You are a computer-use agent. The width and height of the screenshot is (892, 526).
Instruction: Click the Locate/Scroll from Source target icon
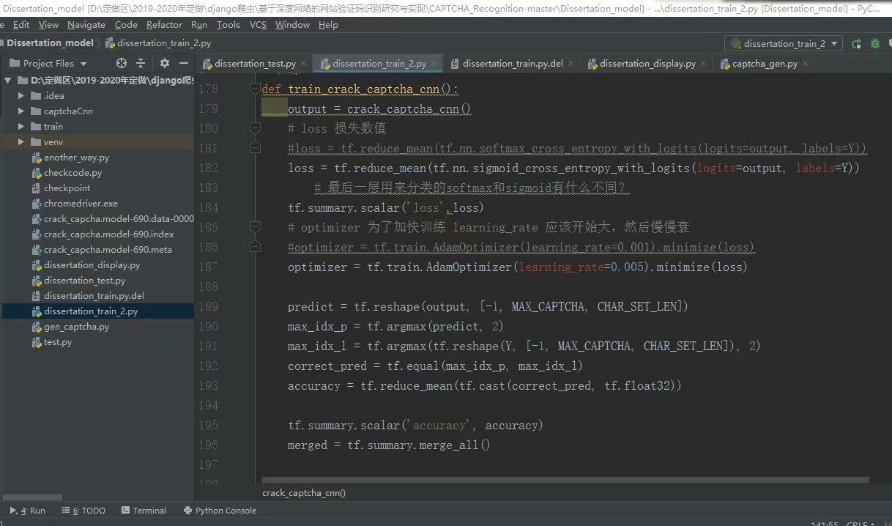[122, 64]
